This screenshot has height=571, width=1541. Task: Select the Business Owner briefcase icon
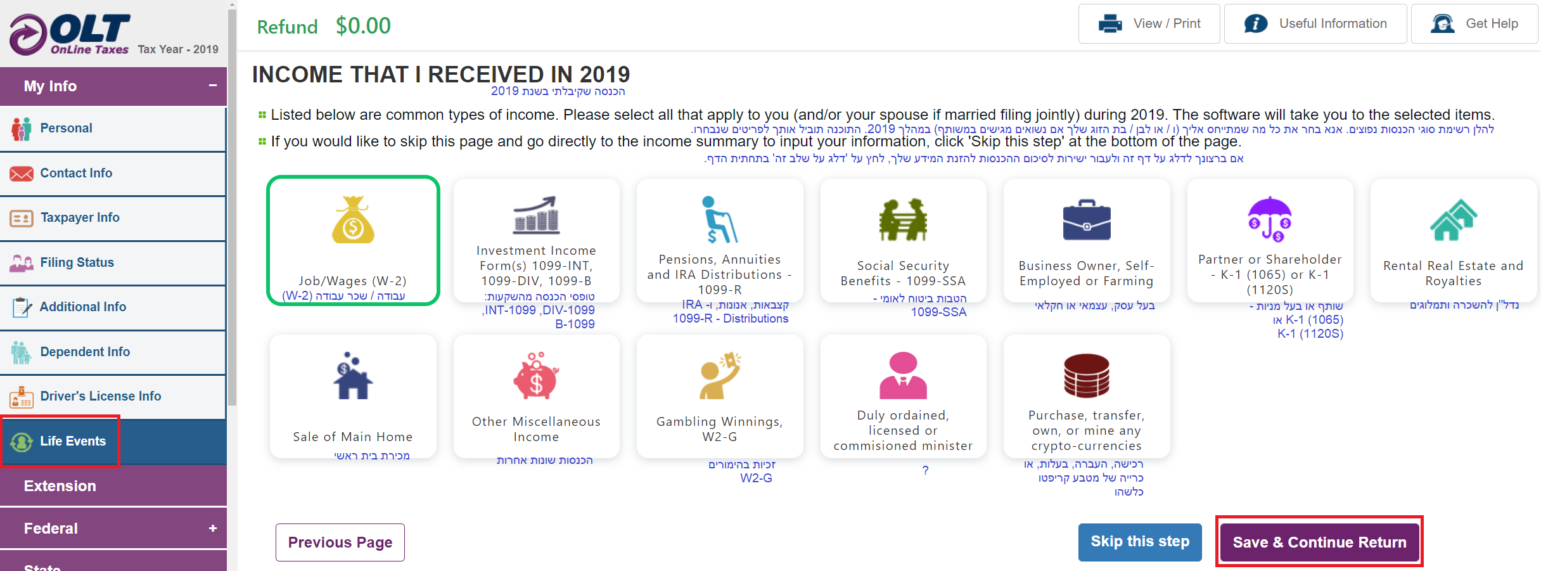click(x=1087, y=219)
